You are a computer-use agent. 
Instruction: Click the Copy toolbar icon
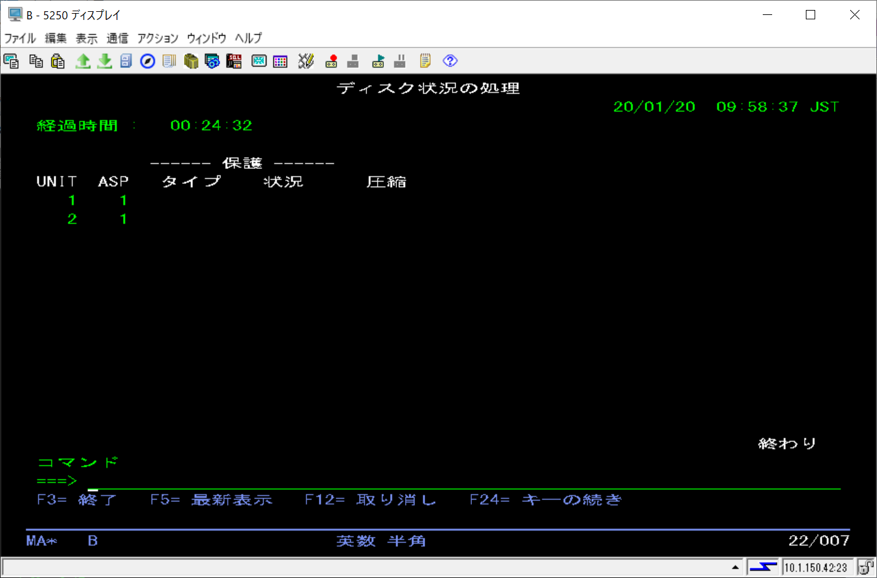tap(36, 61)
